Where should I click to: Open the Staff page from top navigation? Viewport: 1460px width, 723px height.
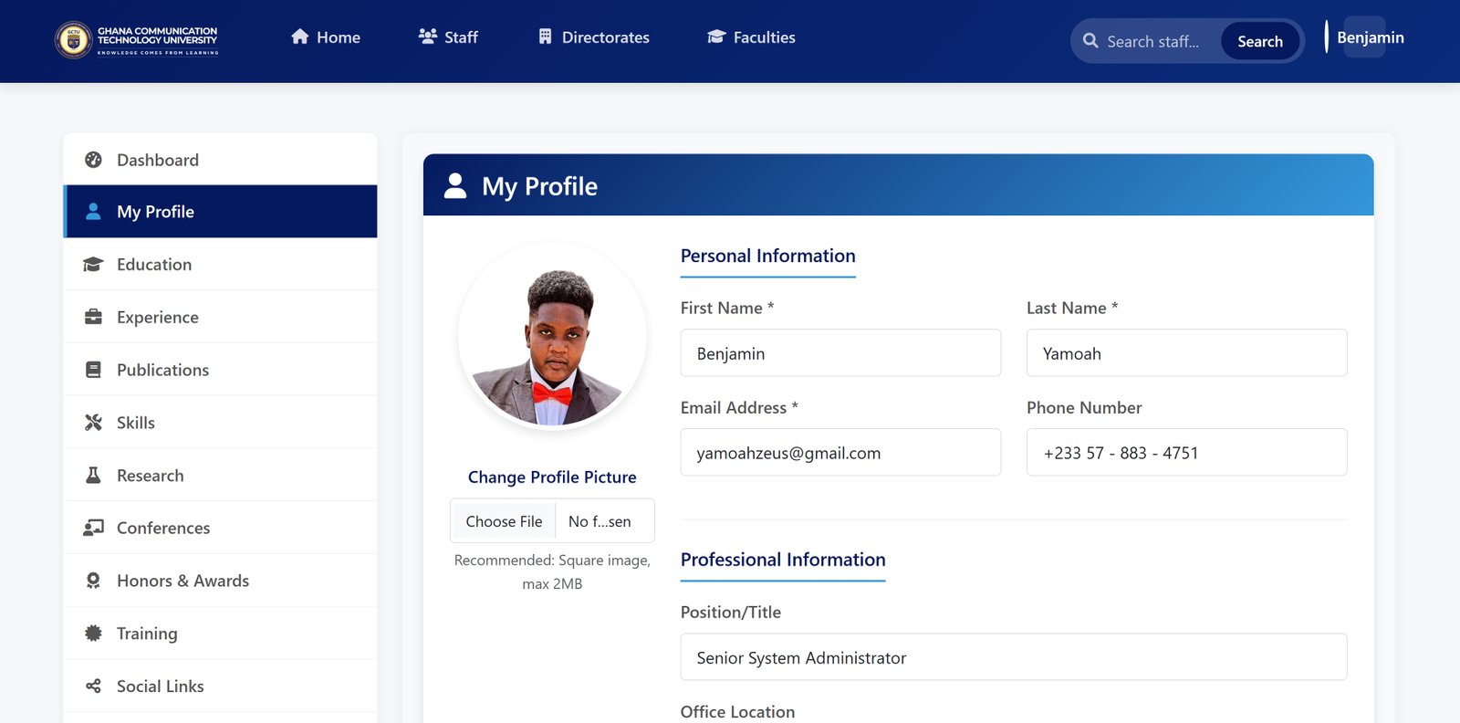tap(448, 37)
